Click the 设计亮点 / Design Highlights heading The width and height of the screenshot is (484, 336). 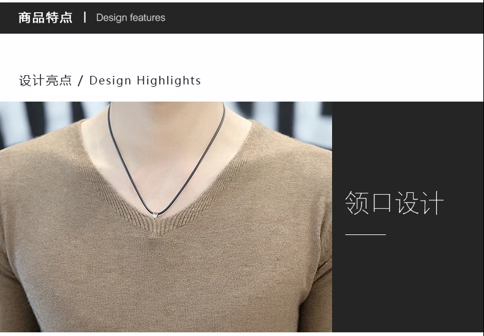[x=110, y=80]
